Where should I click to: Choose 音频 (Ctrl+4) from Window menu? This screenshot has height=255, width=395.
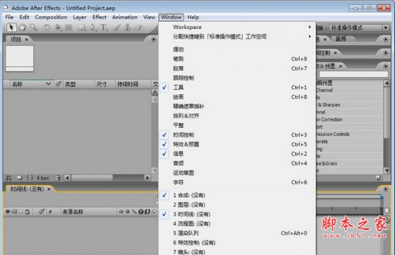238,163
